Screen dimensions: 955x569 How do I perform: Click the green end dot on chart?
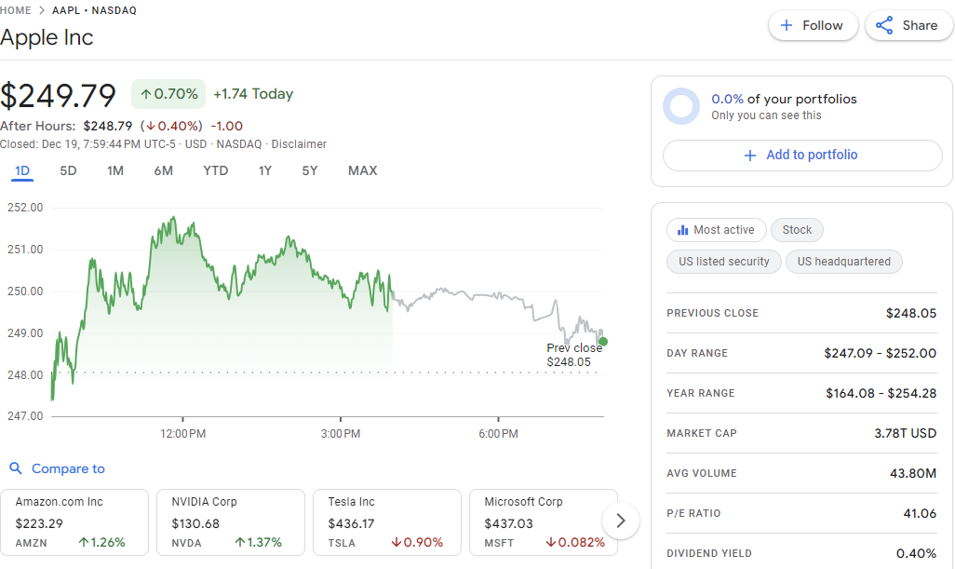point(603,341)
